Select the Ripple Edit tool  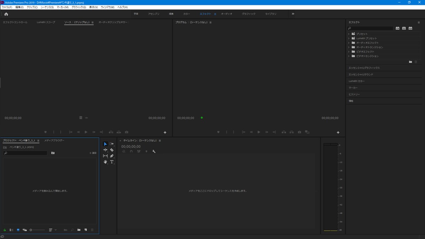pyautogui.click(x=105, y=150)
